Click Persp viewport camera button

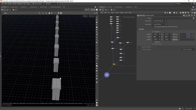(85, 16)
